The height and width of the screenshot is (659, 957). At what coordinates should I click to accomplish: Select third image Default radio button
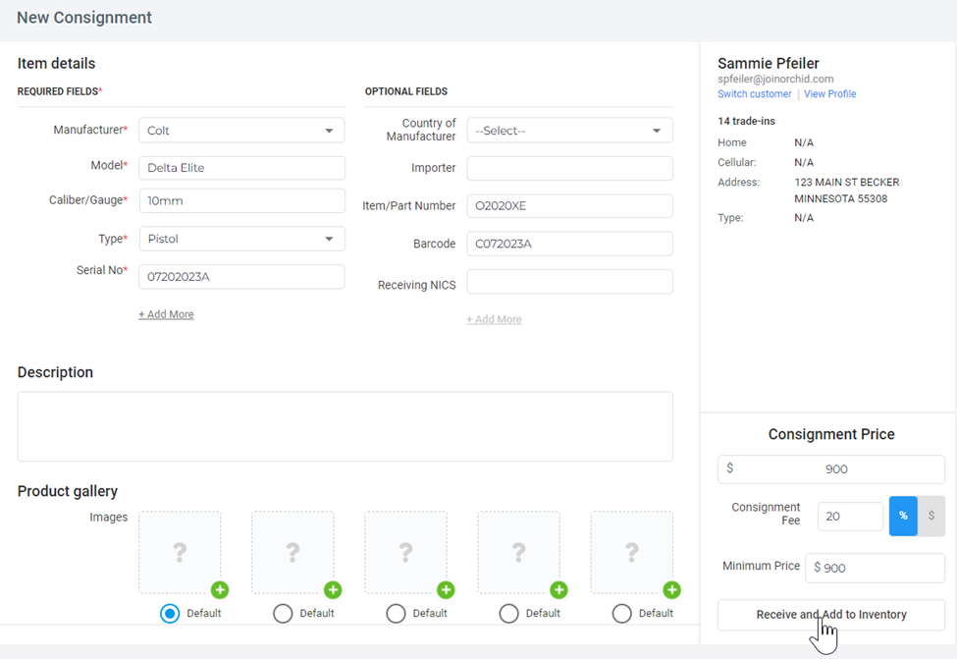(x=396, y=613)
